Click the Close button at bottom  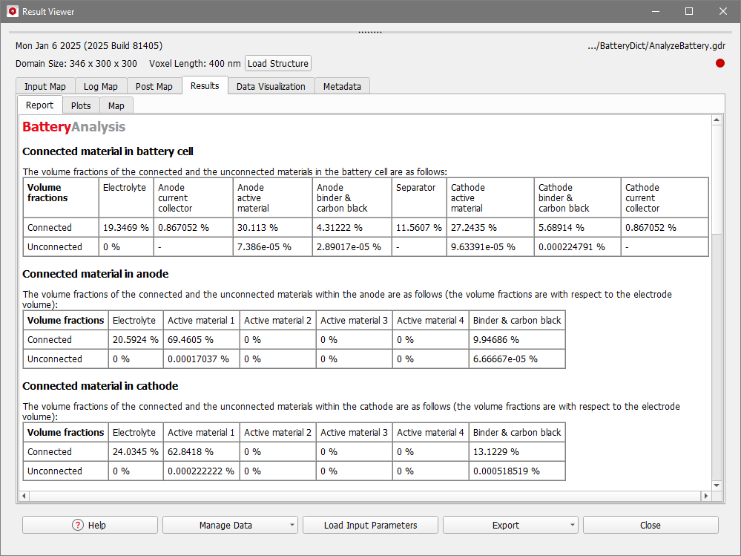651,525
